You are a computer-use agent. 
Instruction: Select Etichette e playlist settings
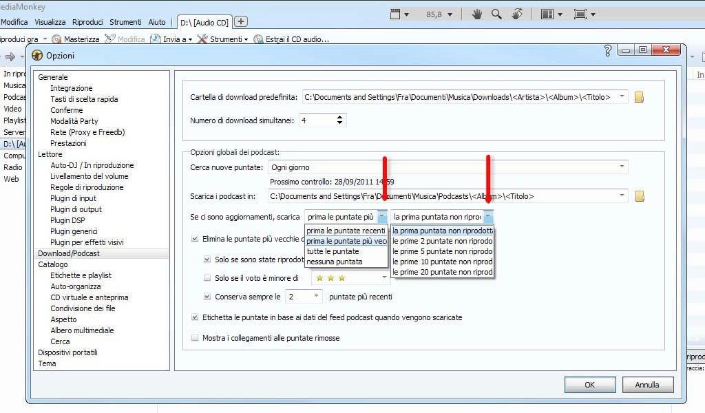coord(81,275)
